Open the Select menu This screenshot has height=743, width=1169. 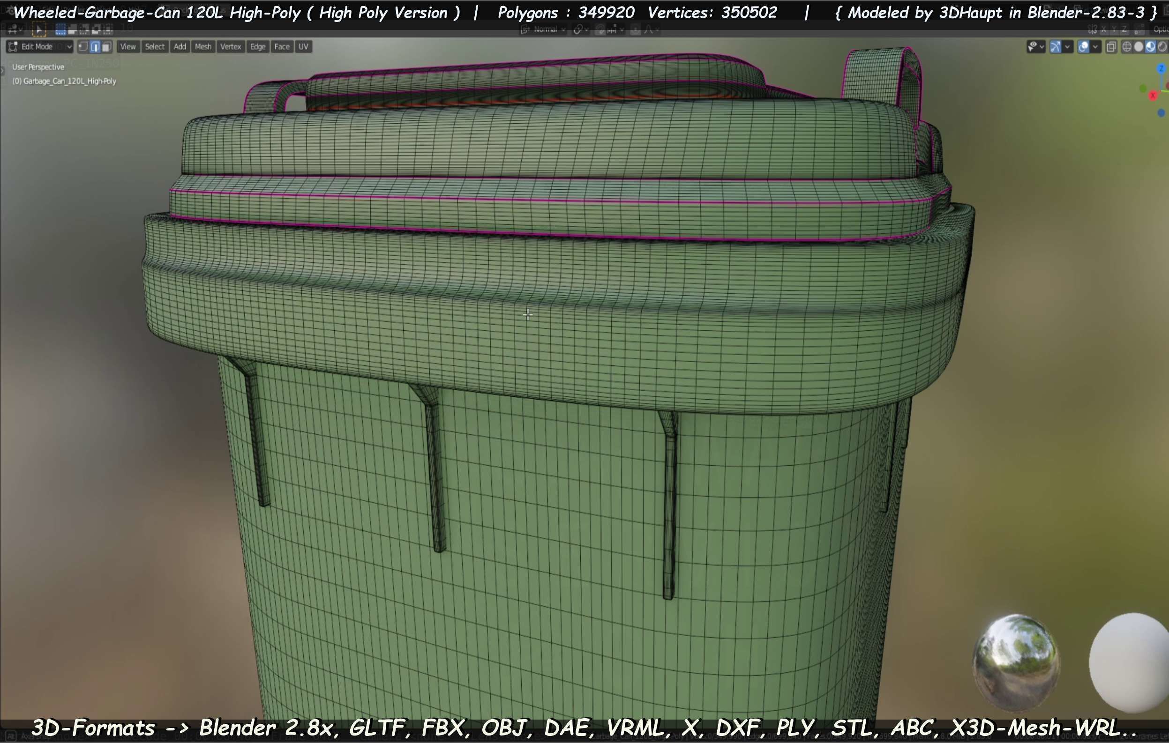[155, 46]
